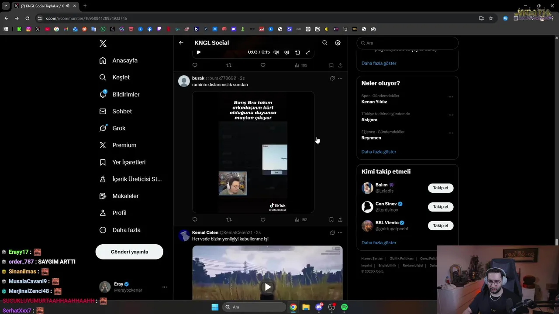Click the Gönderi yayınla button

pos(129,252)
